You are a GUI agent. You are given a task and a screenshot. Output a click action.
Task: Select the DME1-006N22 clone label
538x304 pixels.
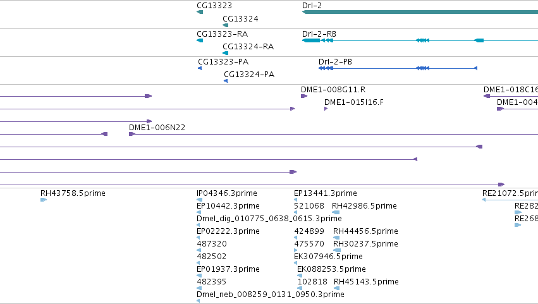point(157,128)
